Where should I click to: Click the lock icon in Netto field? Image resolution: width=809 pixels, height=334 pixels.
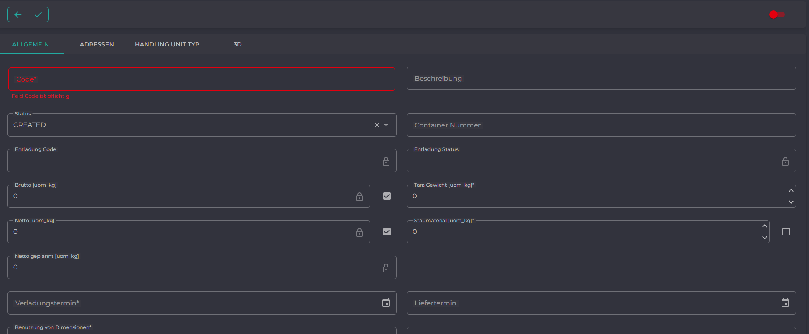click(x=360, y=232)
